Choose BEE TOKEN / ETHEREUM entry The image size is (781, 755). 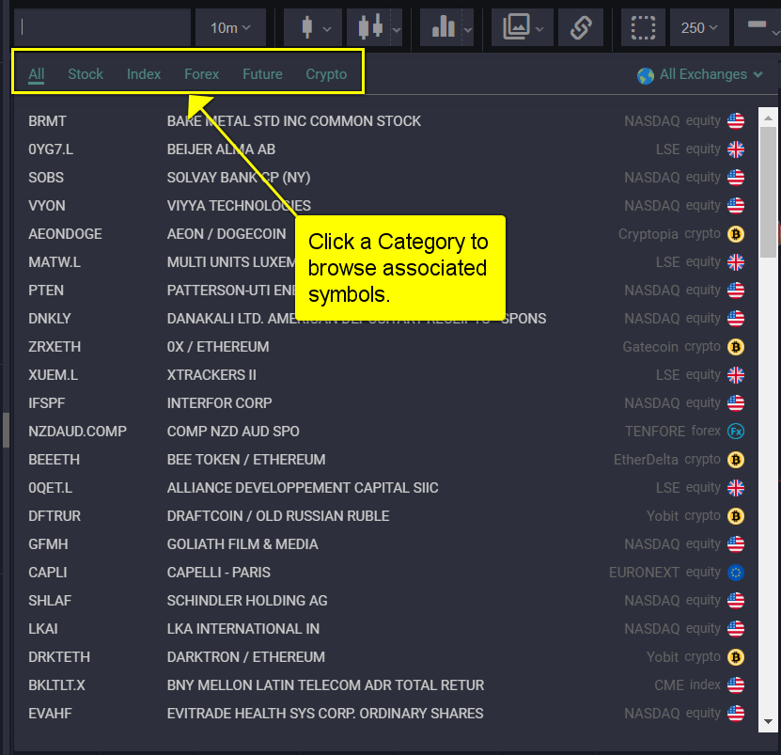246,460
